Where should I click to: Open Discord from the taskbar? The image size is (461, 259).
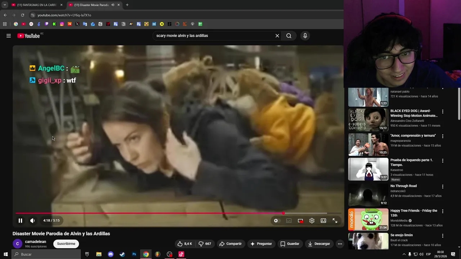point(111,254)
